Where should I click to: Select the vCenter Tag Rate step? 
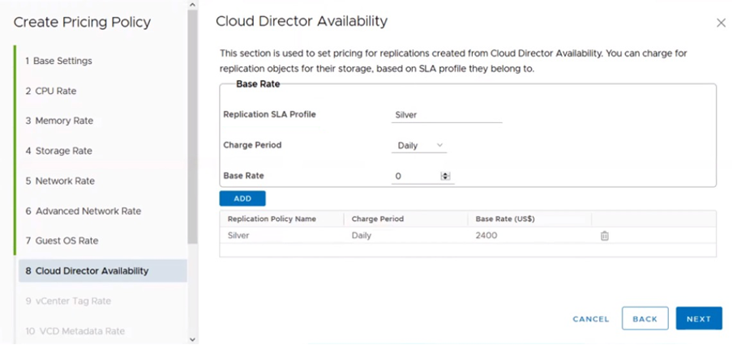click(68, 300)
